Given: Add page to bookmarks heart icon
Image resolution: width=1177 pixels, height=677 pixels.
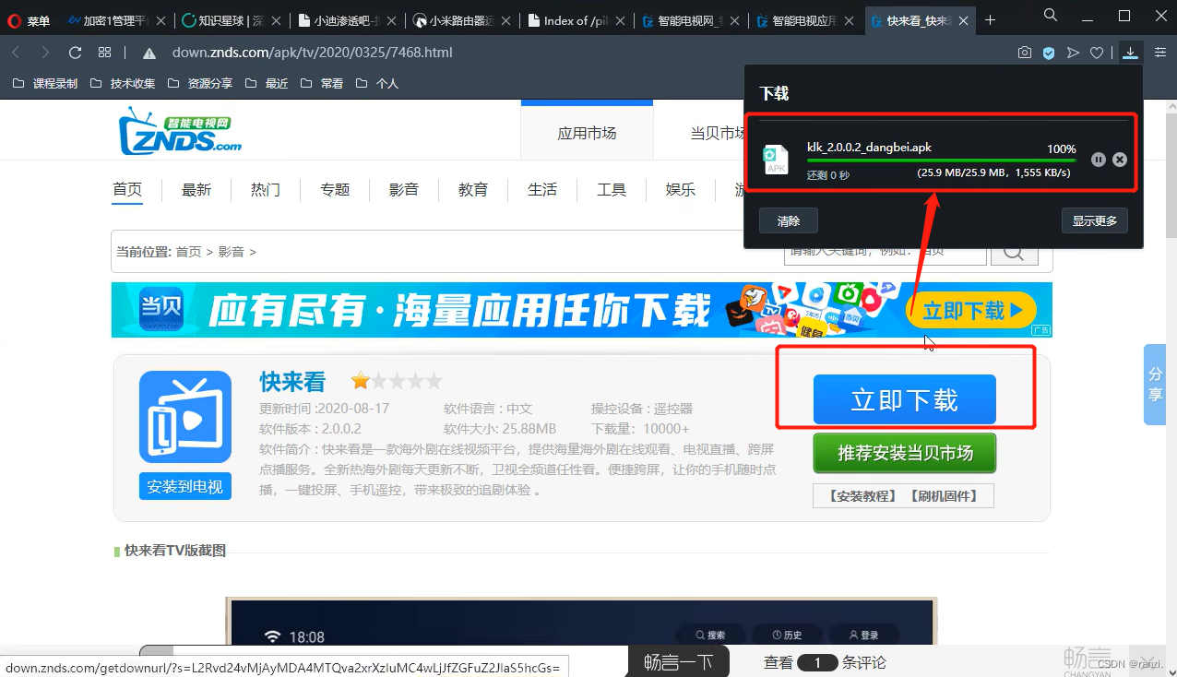Looking at the screenshot, I should pos(1097,53).
